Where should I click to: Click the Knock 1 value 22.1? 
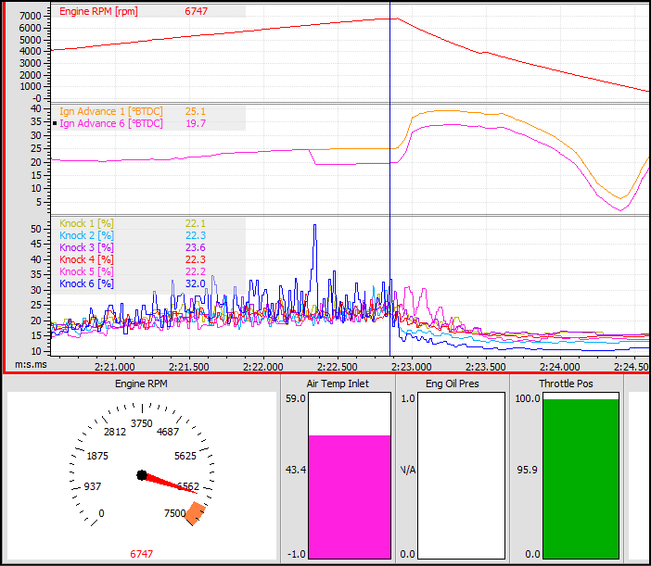click(x=195, y=223)
